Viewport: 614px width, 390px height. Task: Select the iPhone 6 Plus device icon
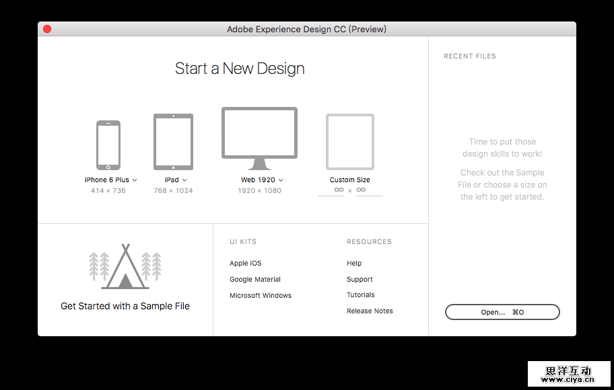108,145
